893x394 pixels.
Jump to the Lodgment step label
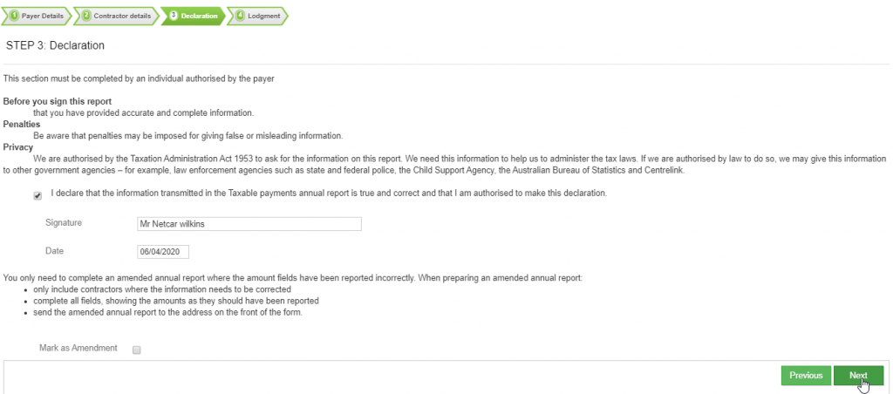264,16
